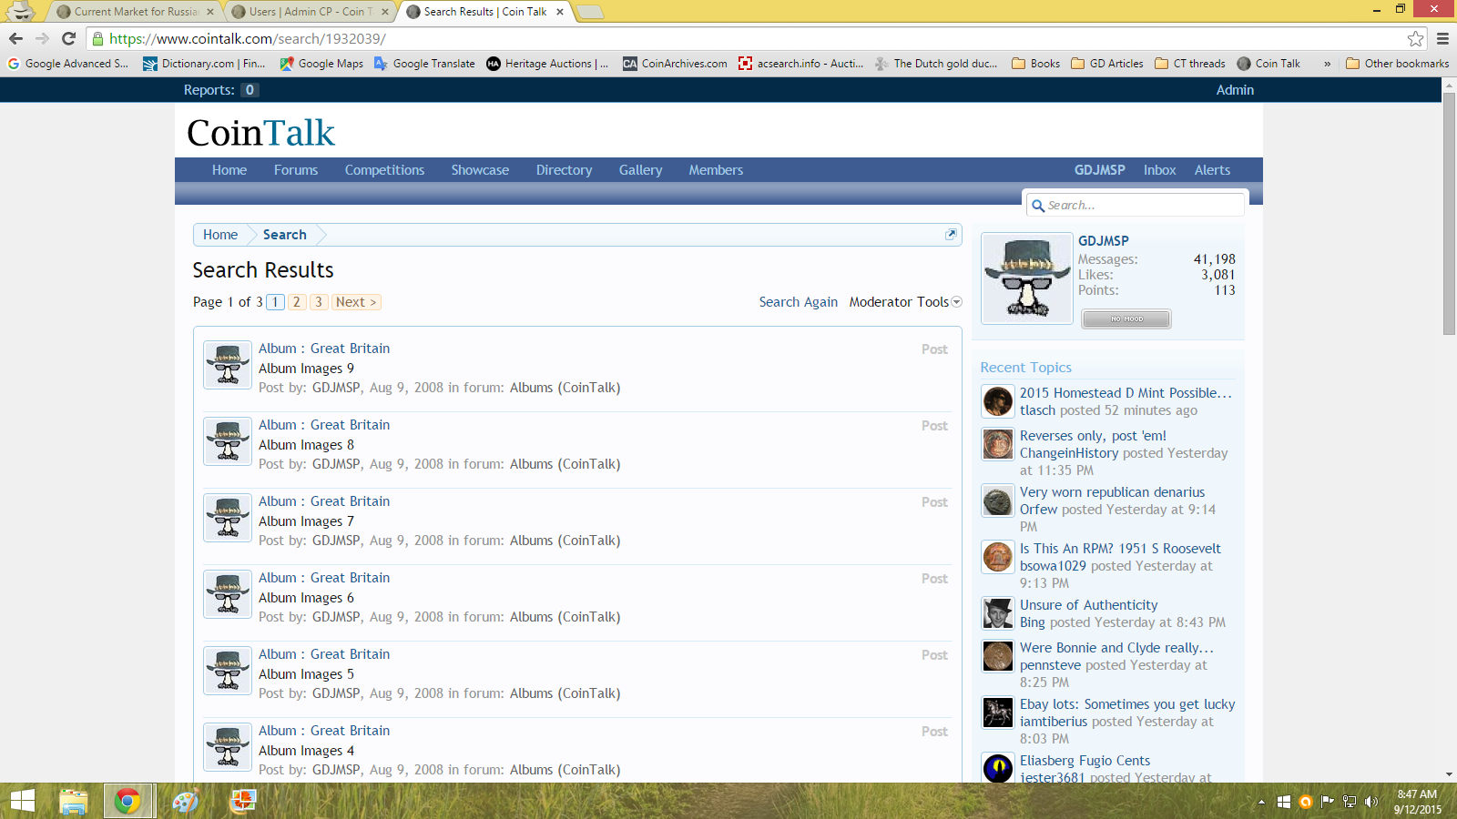The width and height of the screenshot is (1457, 819).
Task: Open the Heritage Auctions bookmark
Action: (547, 64)
